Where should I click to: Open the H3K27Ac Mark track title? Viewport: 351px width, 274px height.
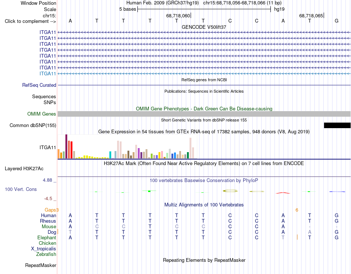coord(204,164)
